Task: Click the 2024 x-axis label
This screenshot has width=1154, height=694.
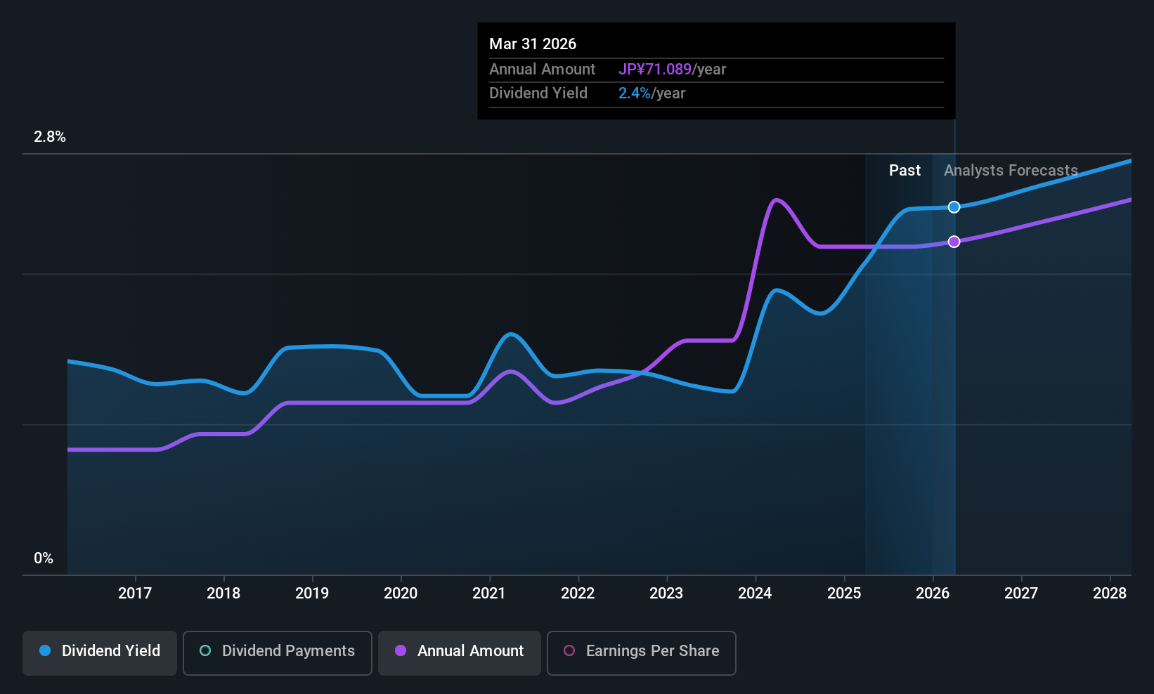Action: (755, 594)
